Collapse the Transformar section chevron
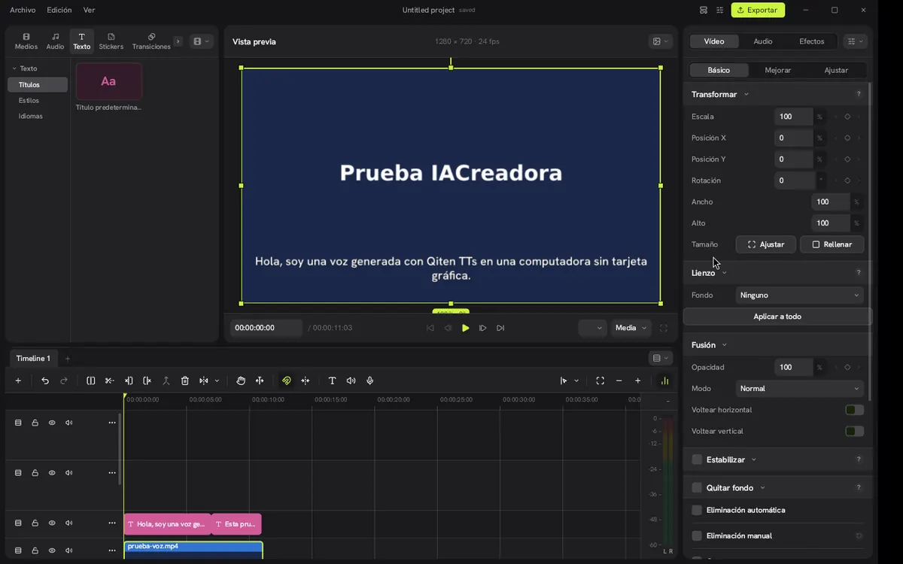This screenshot has width=903, height=564. 746,94
